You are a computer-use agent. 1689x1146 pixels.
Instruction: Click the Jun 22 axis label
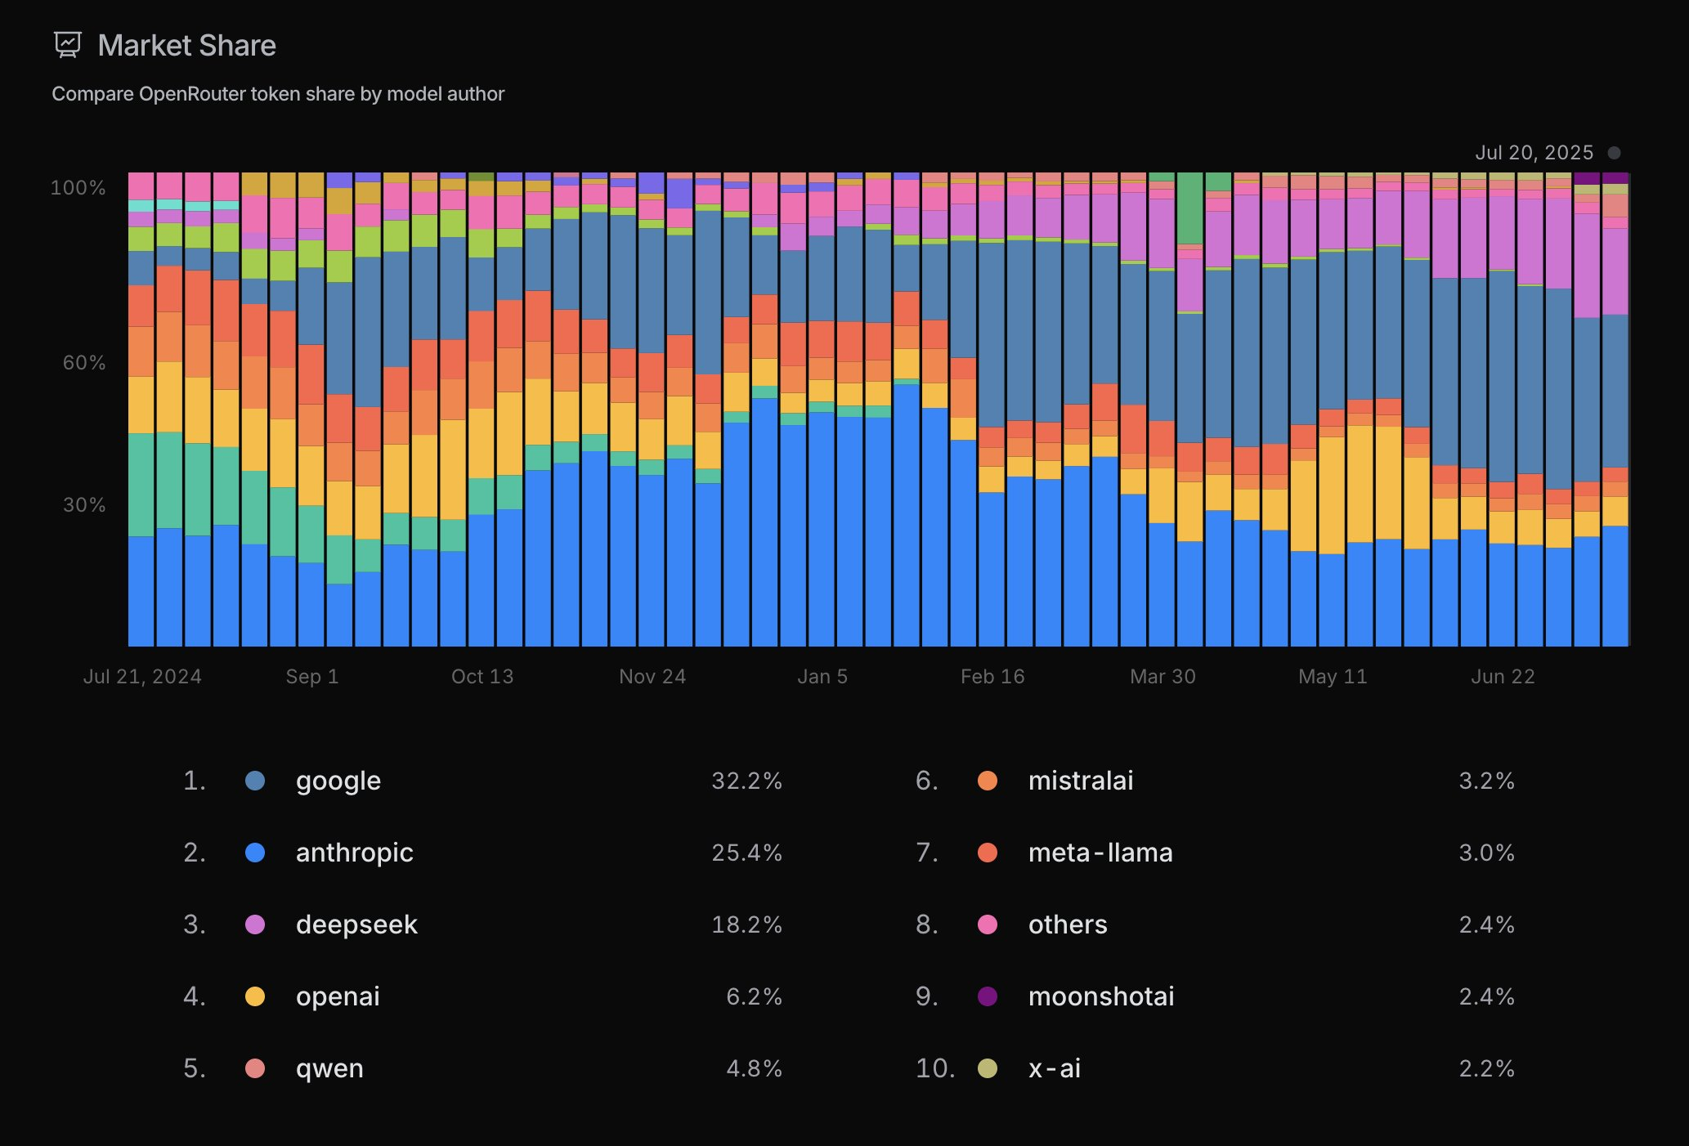click(1503, 677)
